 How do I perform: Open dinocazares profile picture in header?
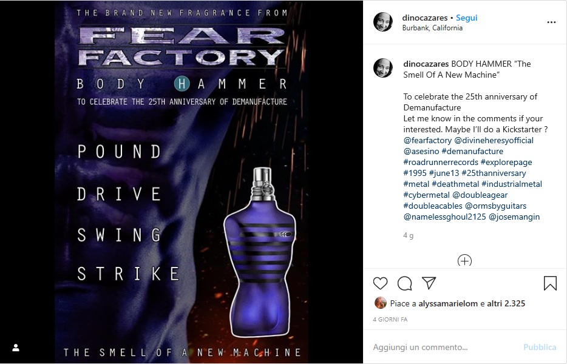coord(383,22)
